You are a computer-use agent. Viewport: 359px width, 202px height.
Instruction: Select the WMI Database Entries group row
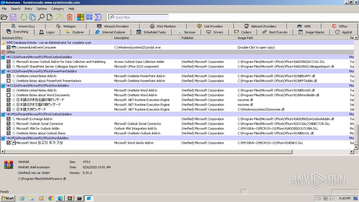(x=177, y=43)
